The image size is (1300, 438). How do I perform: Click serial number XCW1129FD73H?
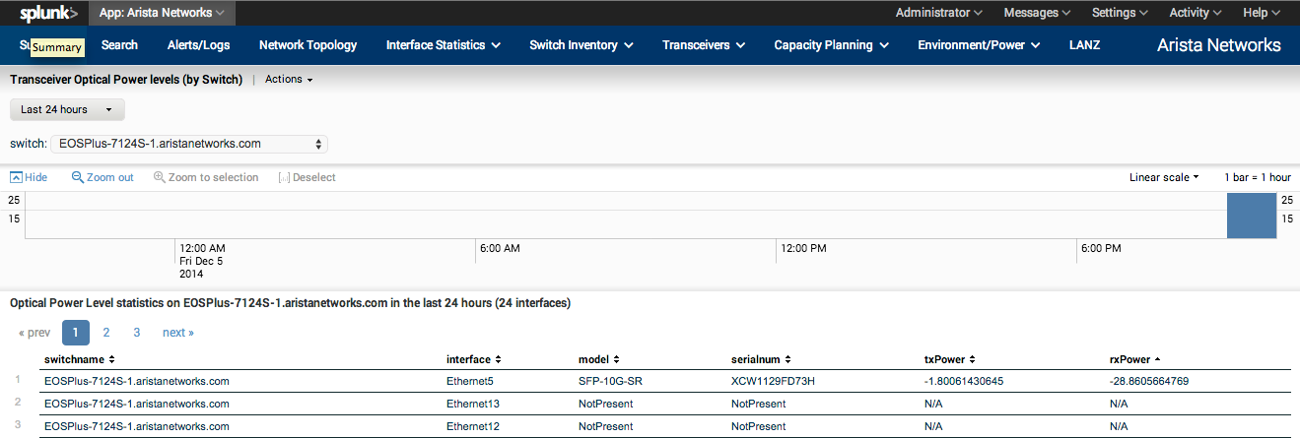(x=773, y=381)
